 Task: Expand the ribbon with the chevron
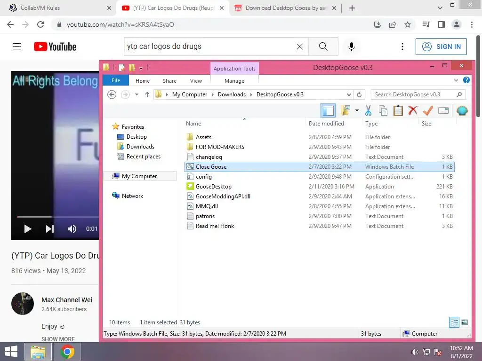456,80
